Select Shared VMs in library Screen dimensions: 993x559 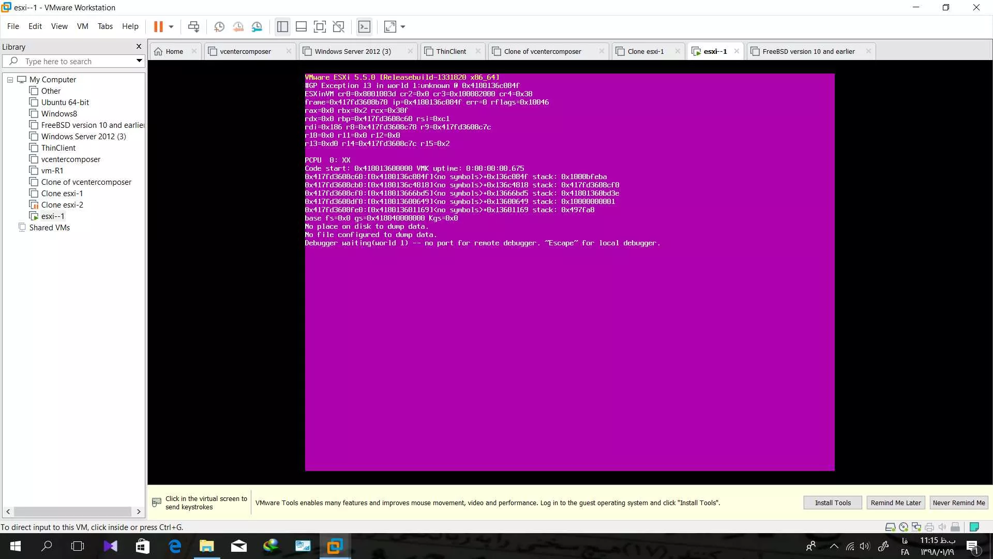(x=49, y=228)
